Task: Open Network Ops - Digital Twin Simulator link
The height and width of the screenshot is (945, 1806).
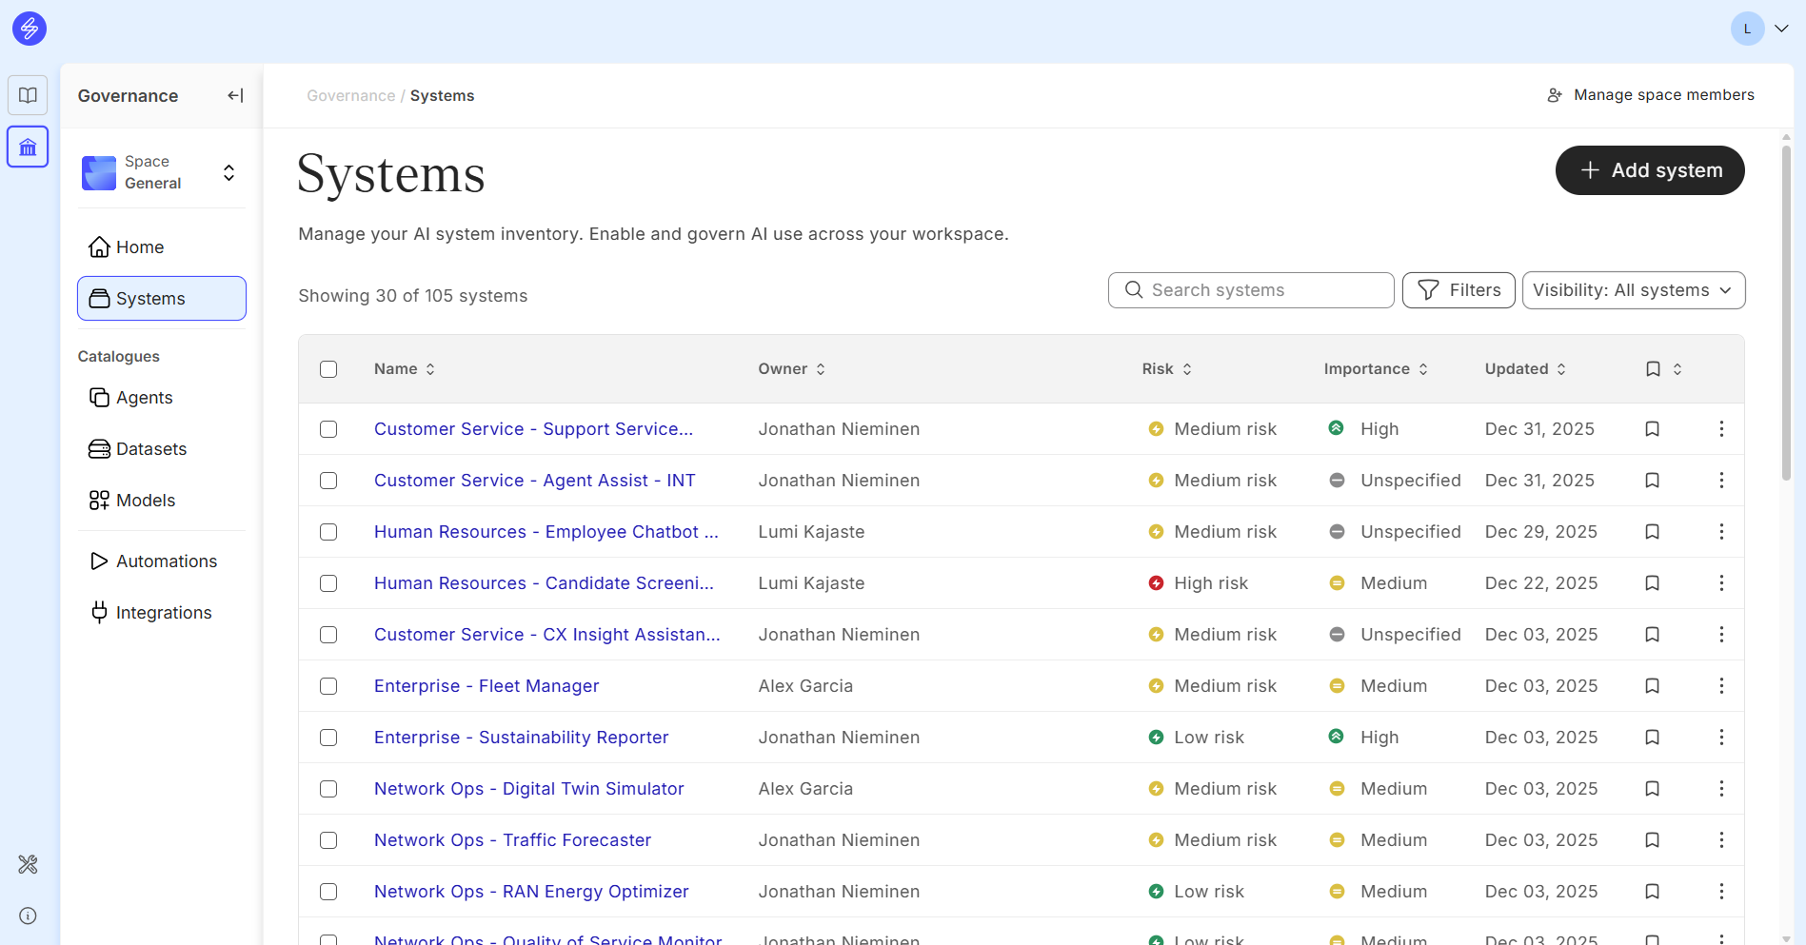Action: tap(528, 789)
